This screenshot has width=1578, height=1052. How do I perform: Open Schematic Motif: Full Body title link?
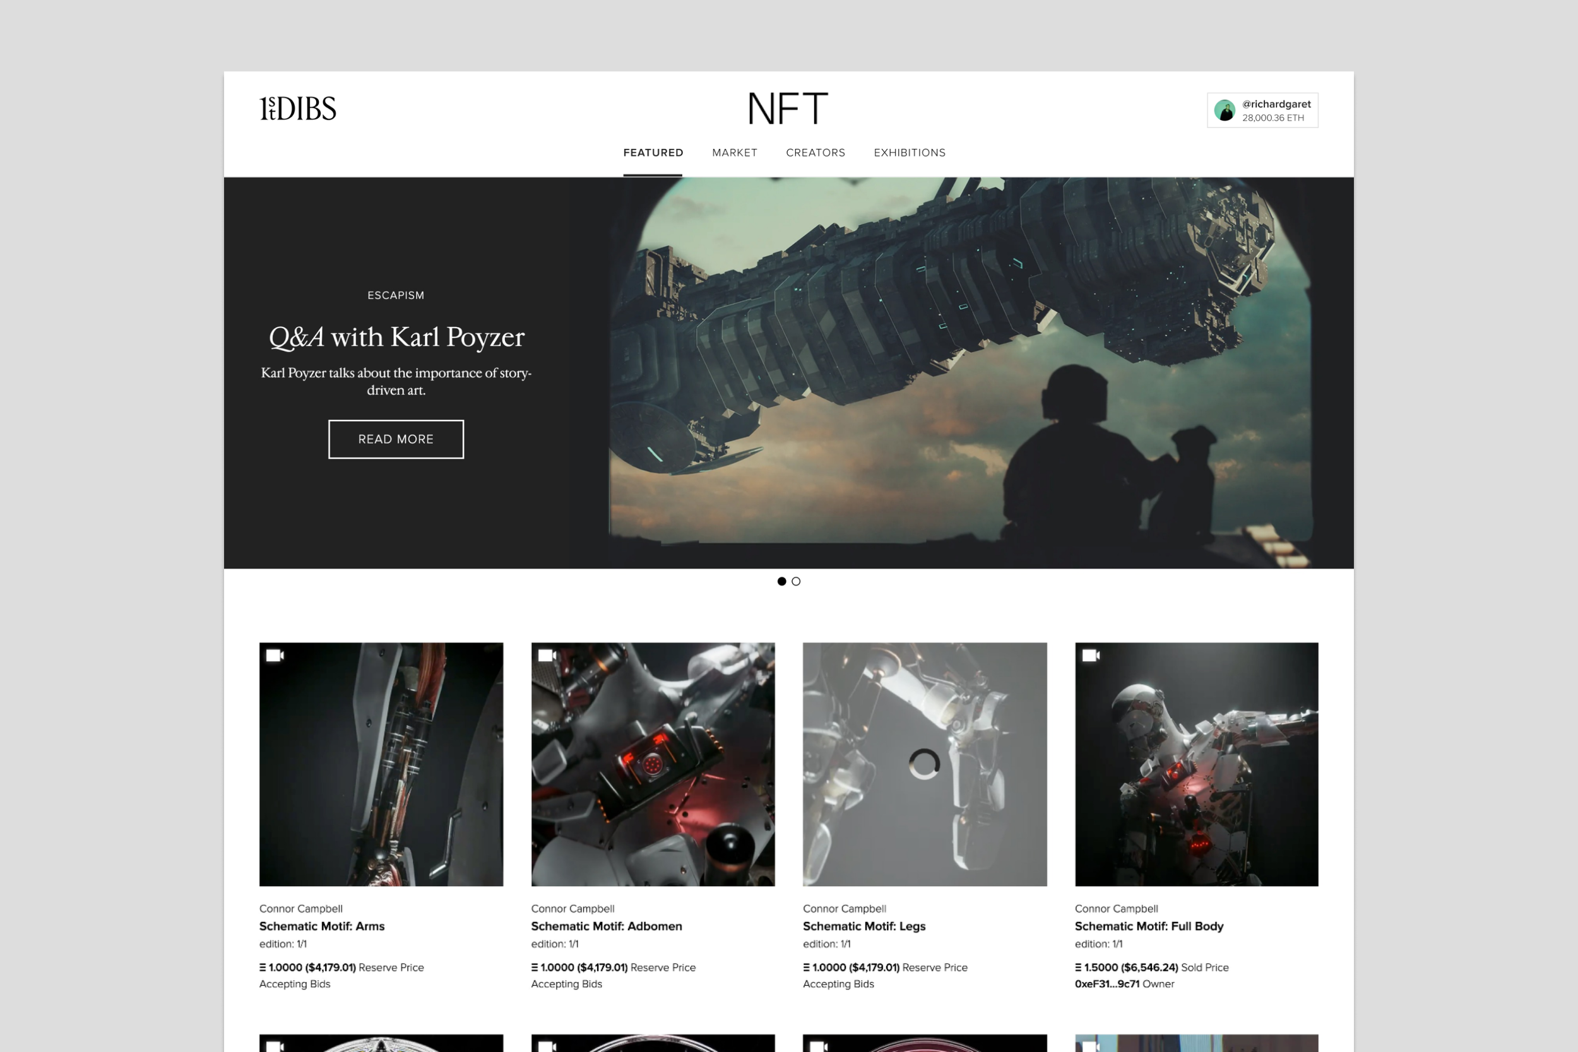coord(1149,926)
